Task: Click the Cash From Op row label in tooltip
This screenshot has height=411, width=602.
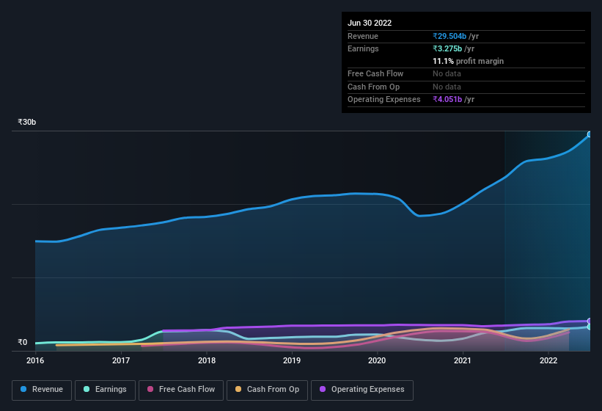Action: 373,87
